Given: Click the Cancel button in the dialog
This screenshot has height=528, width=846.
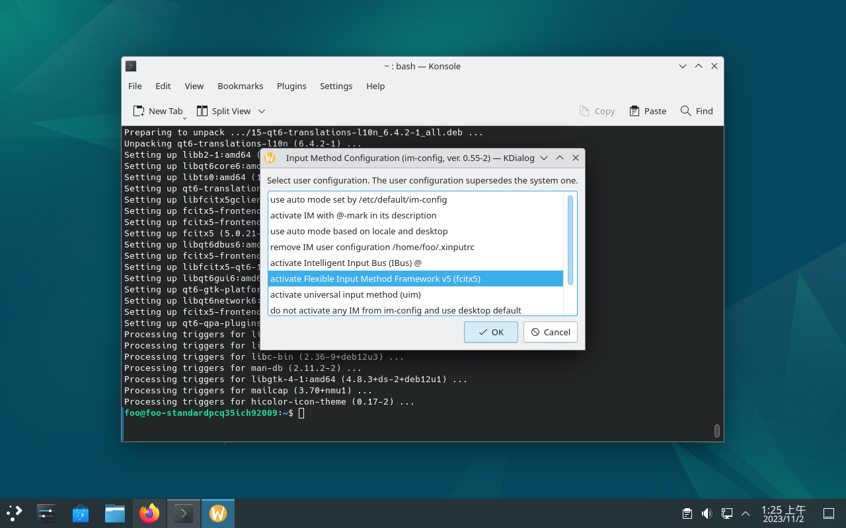Looking at the screenshot, I should coord(551,332).
